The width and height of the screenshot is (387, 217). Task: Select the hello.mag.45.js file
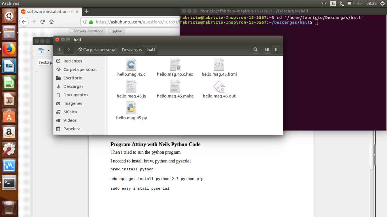pos(131,89)
